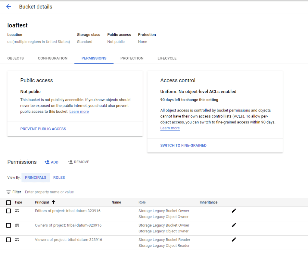Click the group icon in Viewers row
Screen dimensions: 308x261
click(17, 240)
